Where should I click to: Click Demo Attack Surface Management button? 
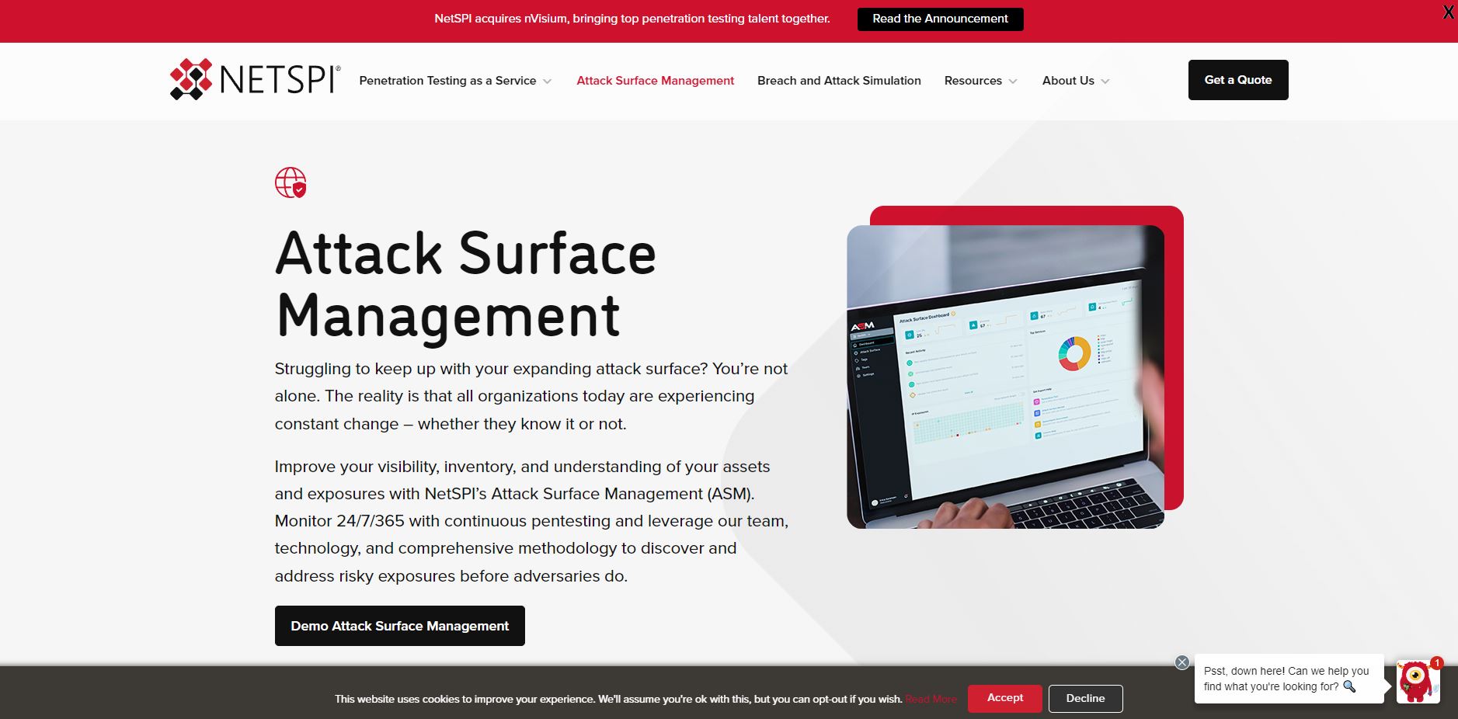pyautogui.click(x=400, y=626)
